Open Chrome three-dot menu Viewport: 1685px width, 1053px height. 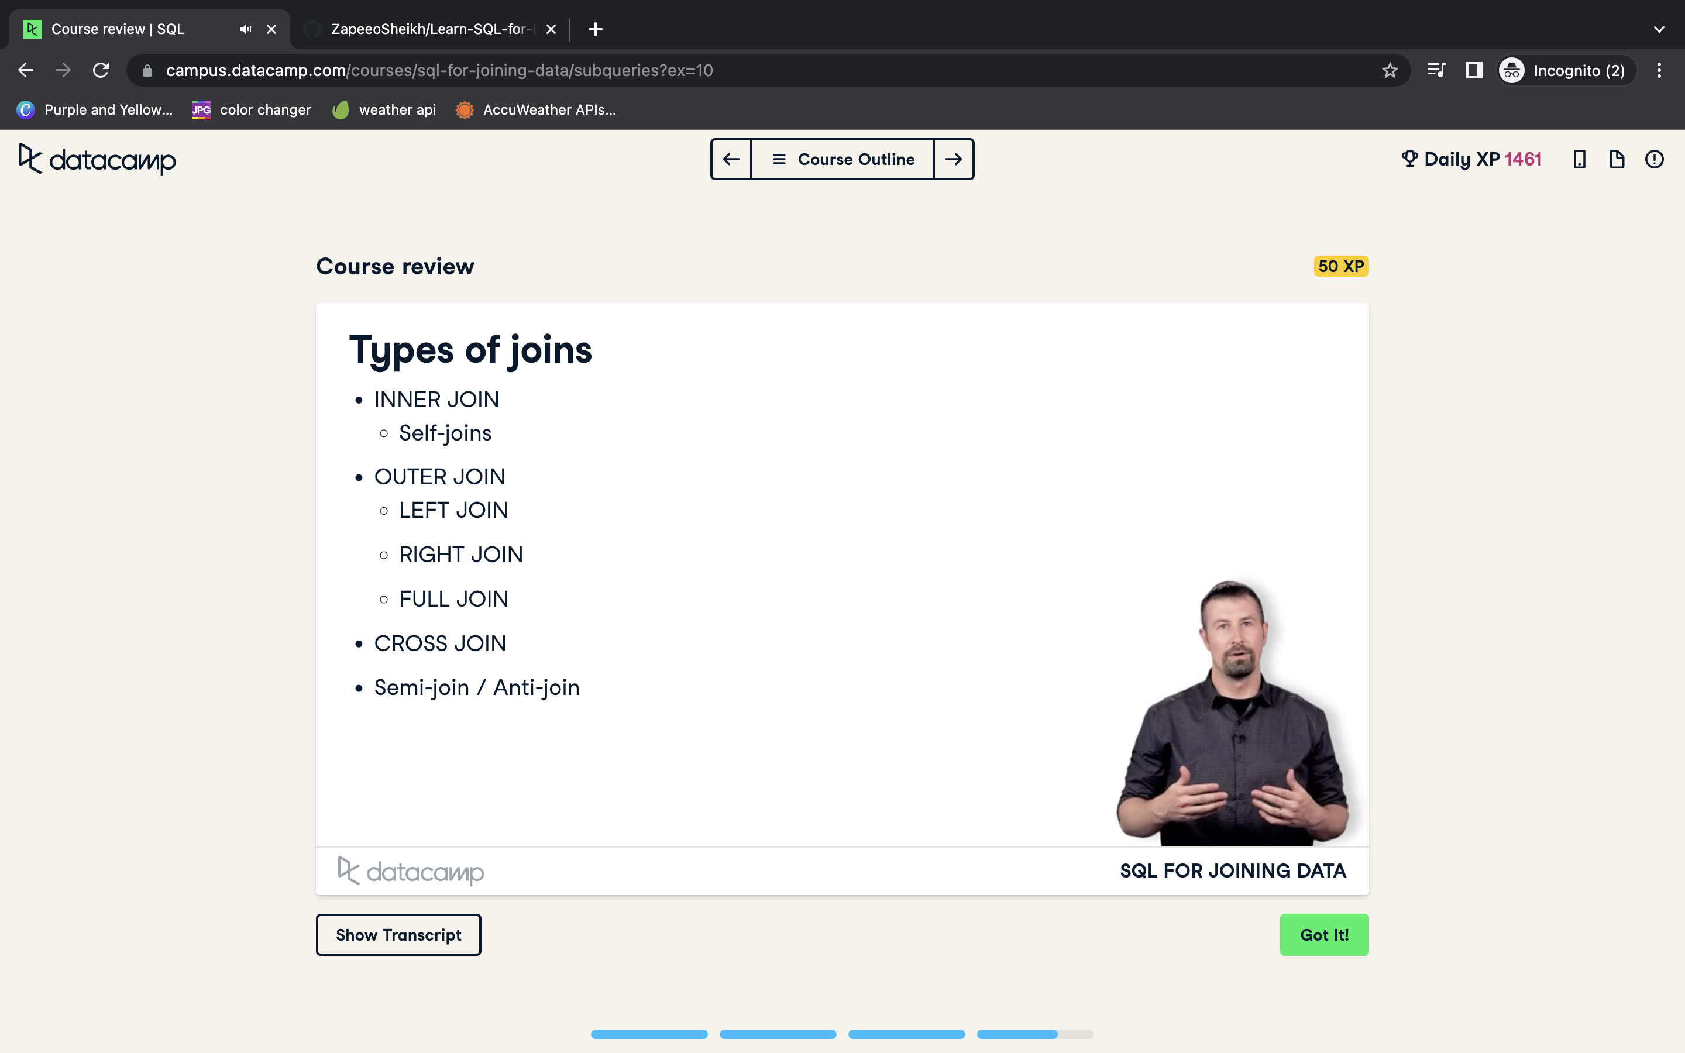[1659, 70]
